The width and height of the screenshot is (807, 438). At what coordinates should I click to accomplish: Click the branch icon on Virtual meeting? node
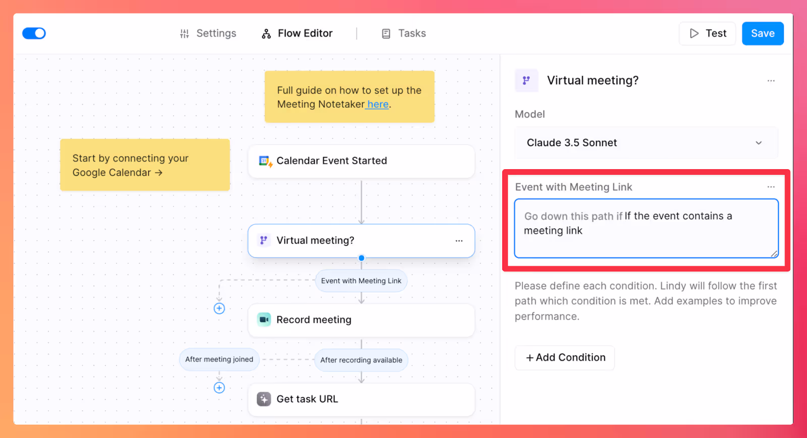(x=264, y=240)
